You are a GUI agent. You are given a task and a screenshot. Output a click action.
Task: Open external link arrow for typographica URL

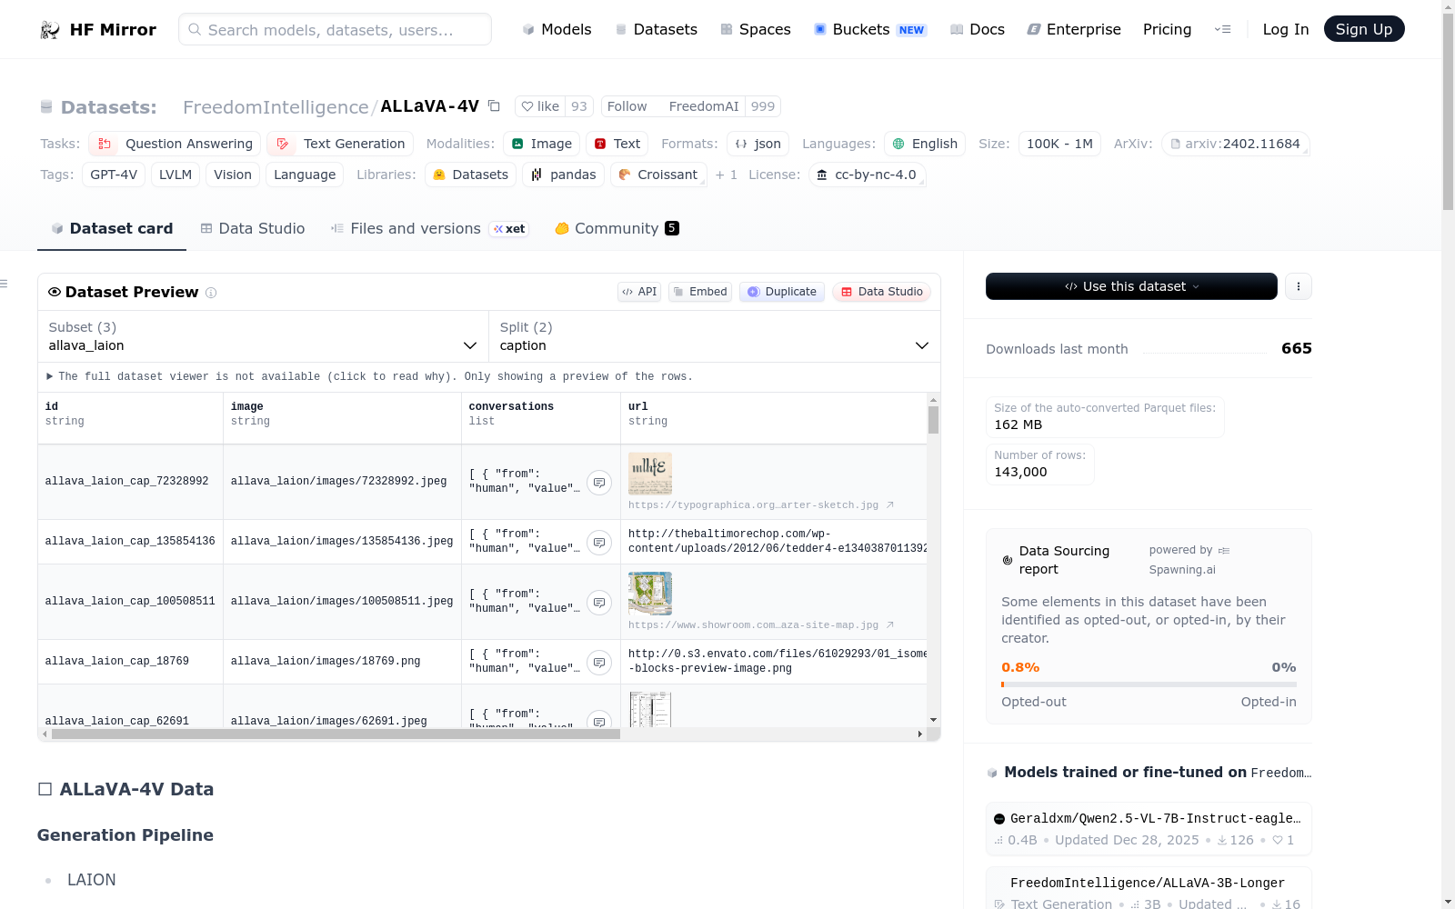click(890, 504)
